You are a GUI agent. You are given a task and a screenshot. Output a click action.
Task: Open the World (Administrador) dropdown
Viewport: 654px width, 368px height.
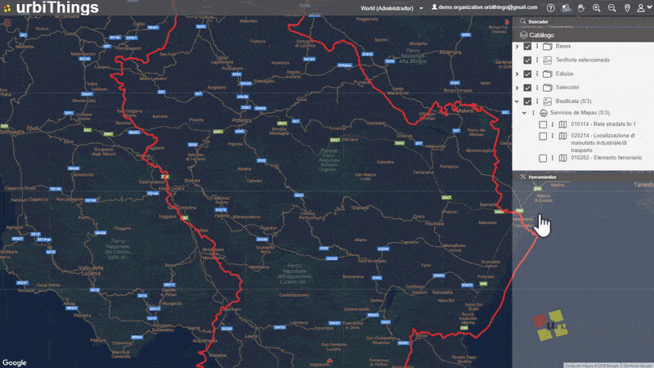[392, 8]
